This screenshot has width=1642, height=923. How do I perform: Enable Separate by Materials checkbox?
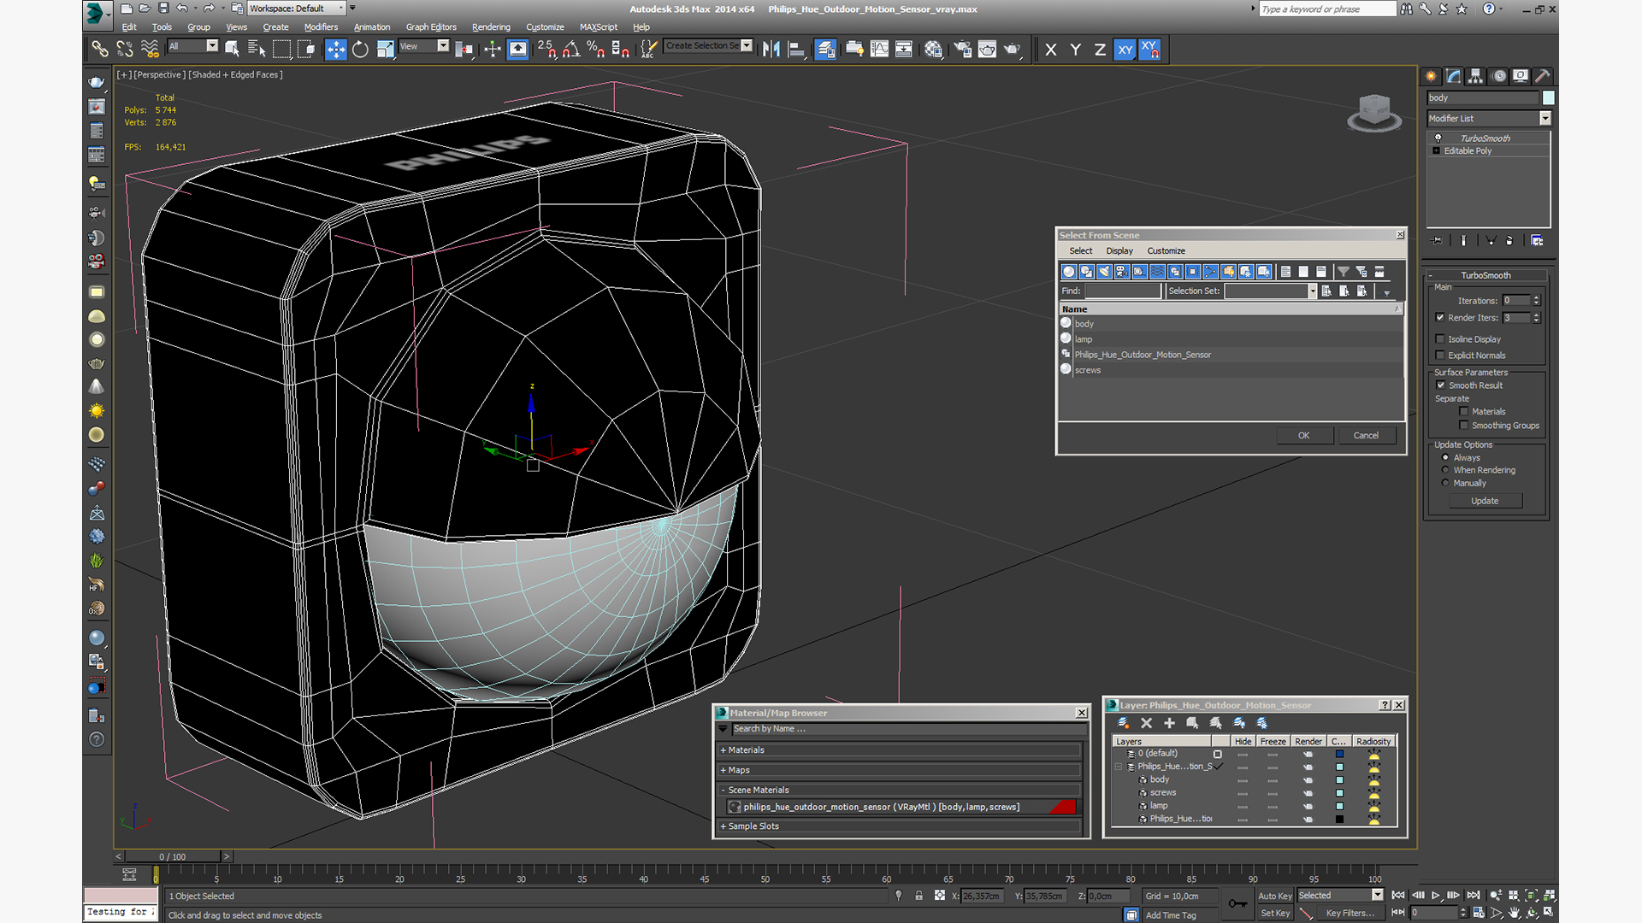(1464, 411)
